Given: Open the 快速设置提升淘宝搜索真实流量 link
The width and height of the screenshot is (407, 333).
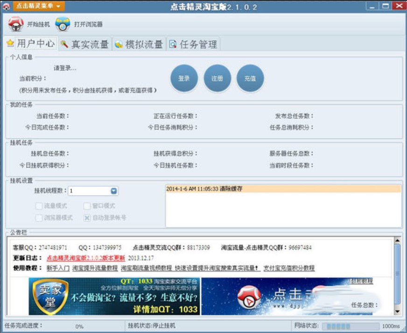Looking at the screenshot, I should [x=217, y=268].
